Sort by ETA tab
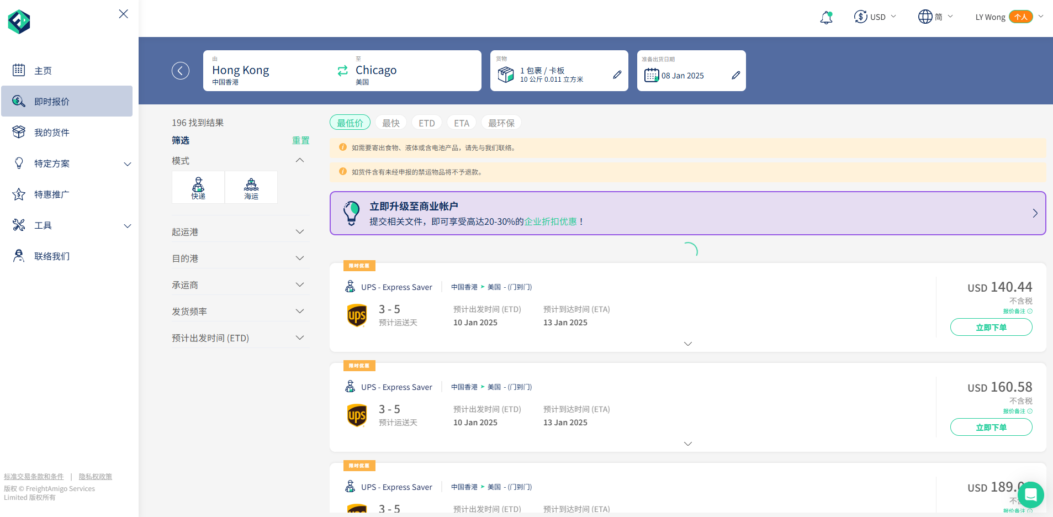This screenshot has width=1053, height=517. (x=462, y=123)
